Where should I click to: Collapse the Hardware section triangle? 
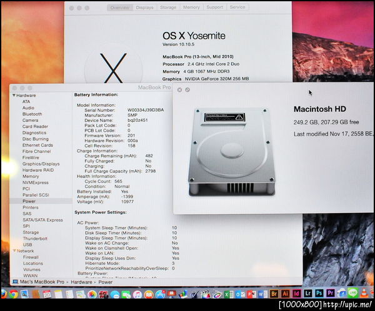coord(14,95)
